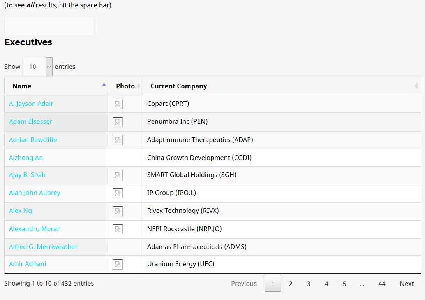Open Alexandru Morar profile link
The width and height of the screenshot is (425, 300).
(34, 229)
